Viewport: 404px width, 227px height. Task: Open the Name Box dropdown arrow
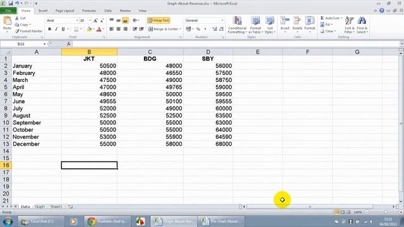(45, 44)
